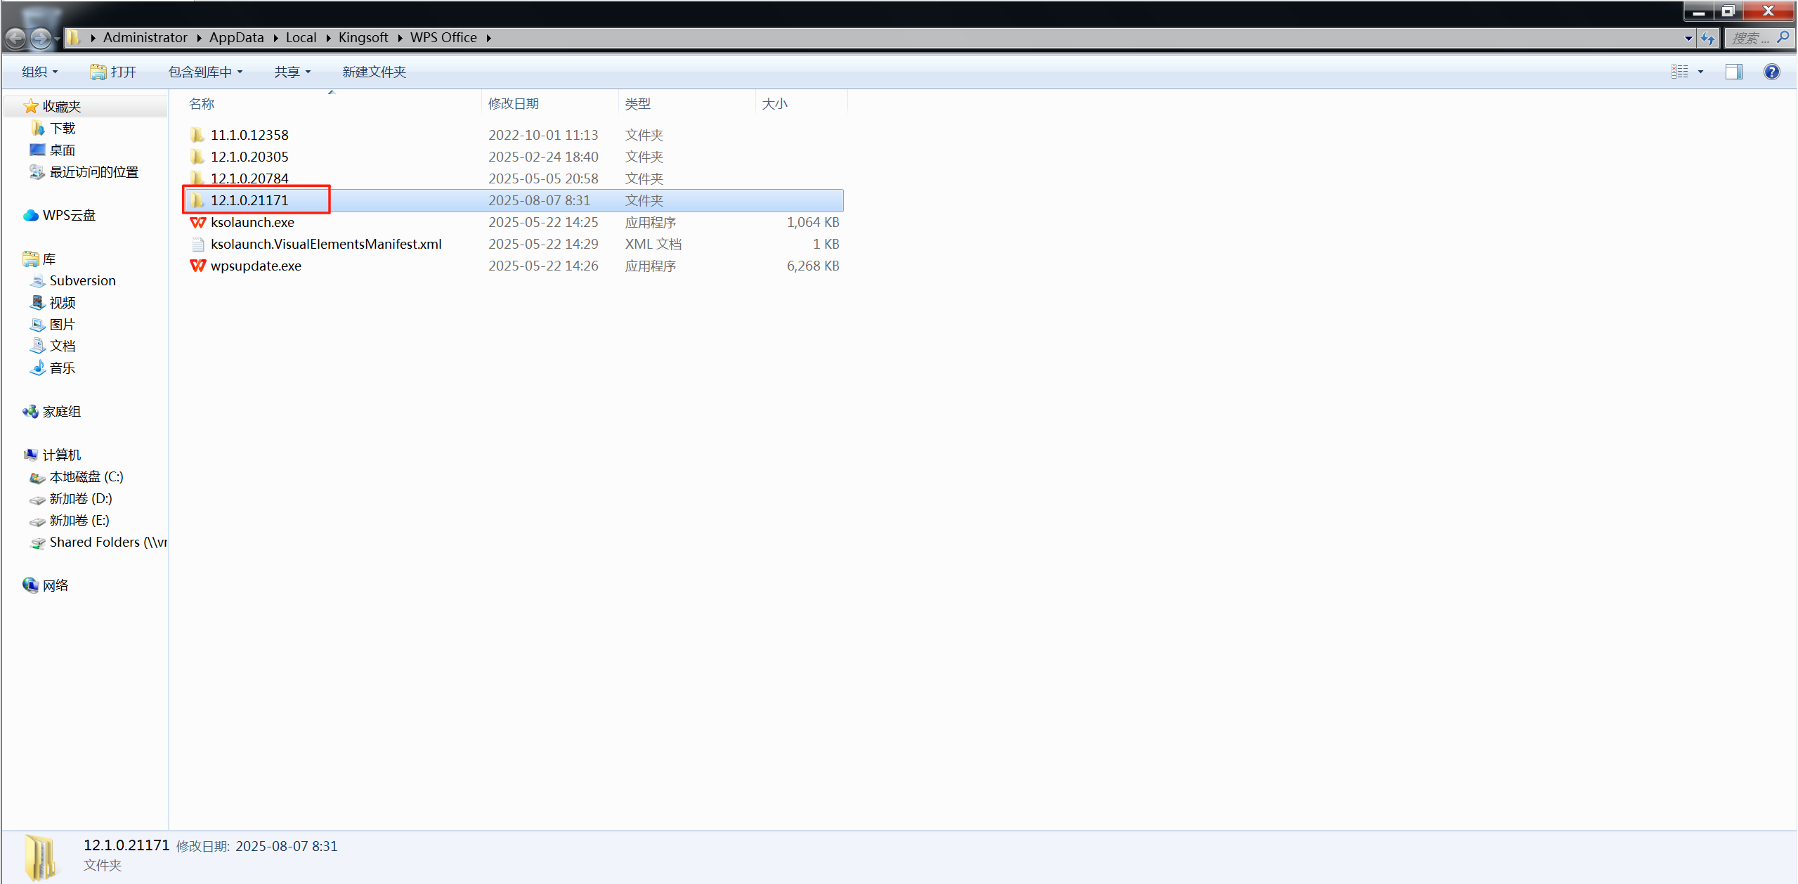The image size is (1798, 884).
Task: Open 新加卷 (D:)
Action: click(x=80, y=499)
